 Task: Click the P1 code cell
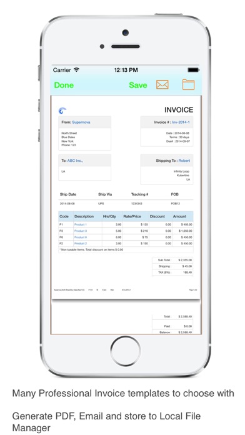61,224
